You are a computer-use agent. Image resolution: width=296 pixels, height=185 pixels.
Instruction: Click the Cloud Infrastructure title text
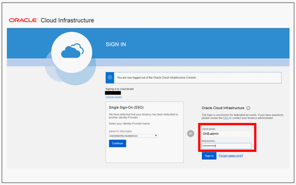click(67, 20)
